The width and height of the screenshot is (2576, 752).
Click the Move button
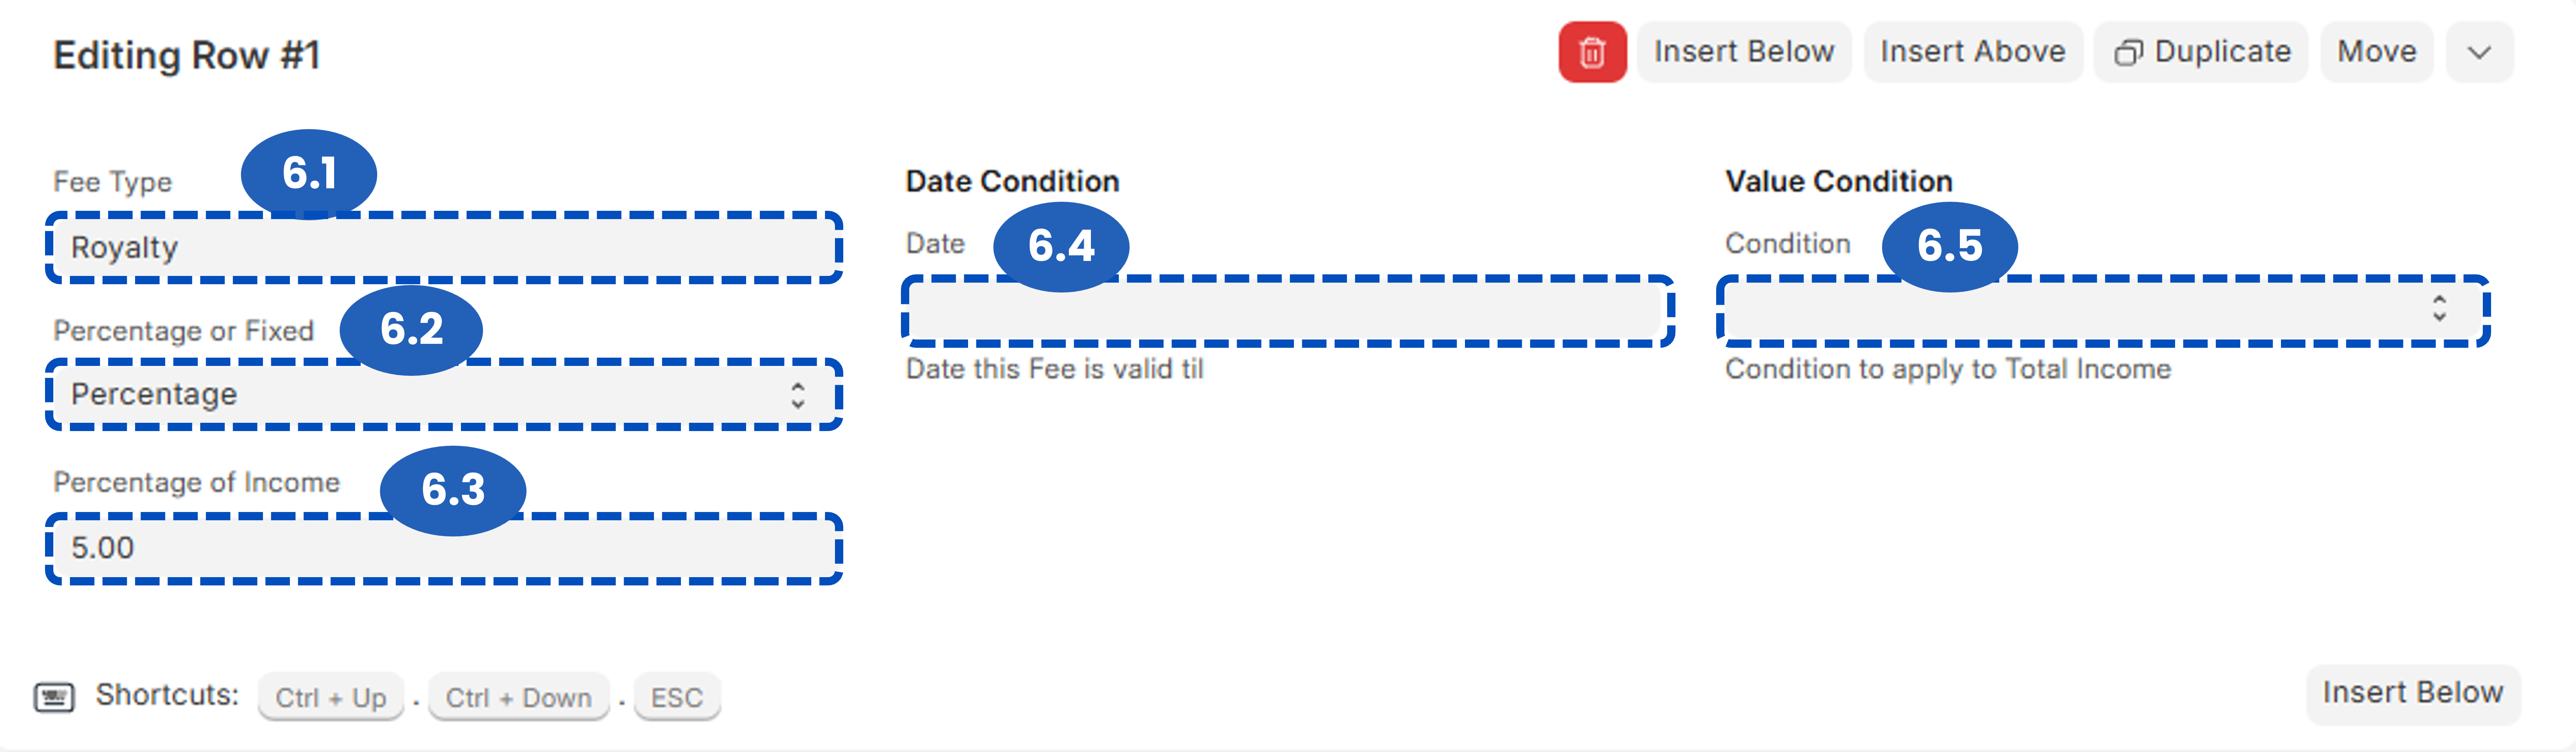2376,52
